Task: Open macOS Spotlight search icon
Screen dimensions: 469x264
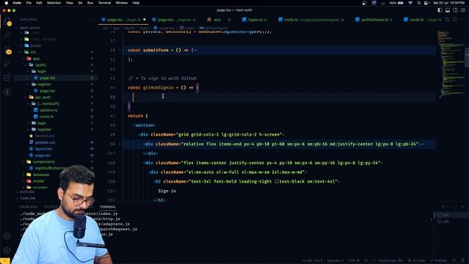Action: [419, 3]
